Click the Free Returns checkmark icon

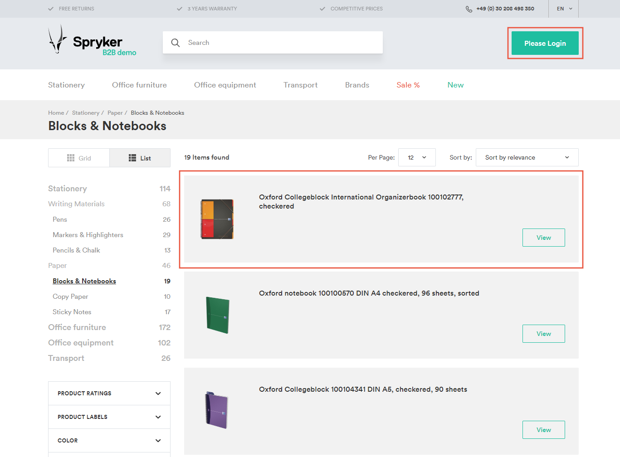click(51, 9)
